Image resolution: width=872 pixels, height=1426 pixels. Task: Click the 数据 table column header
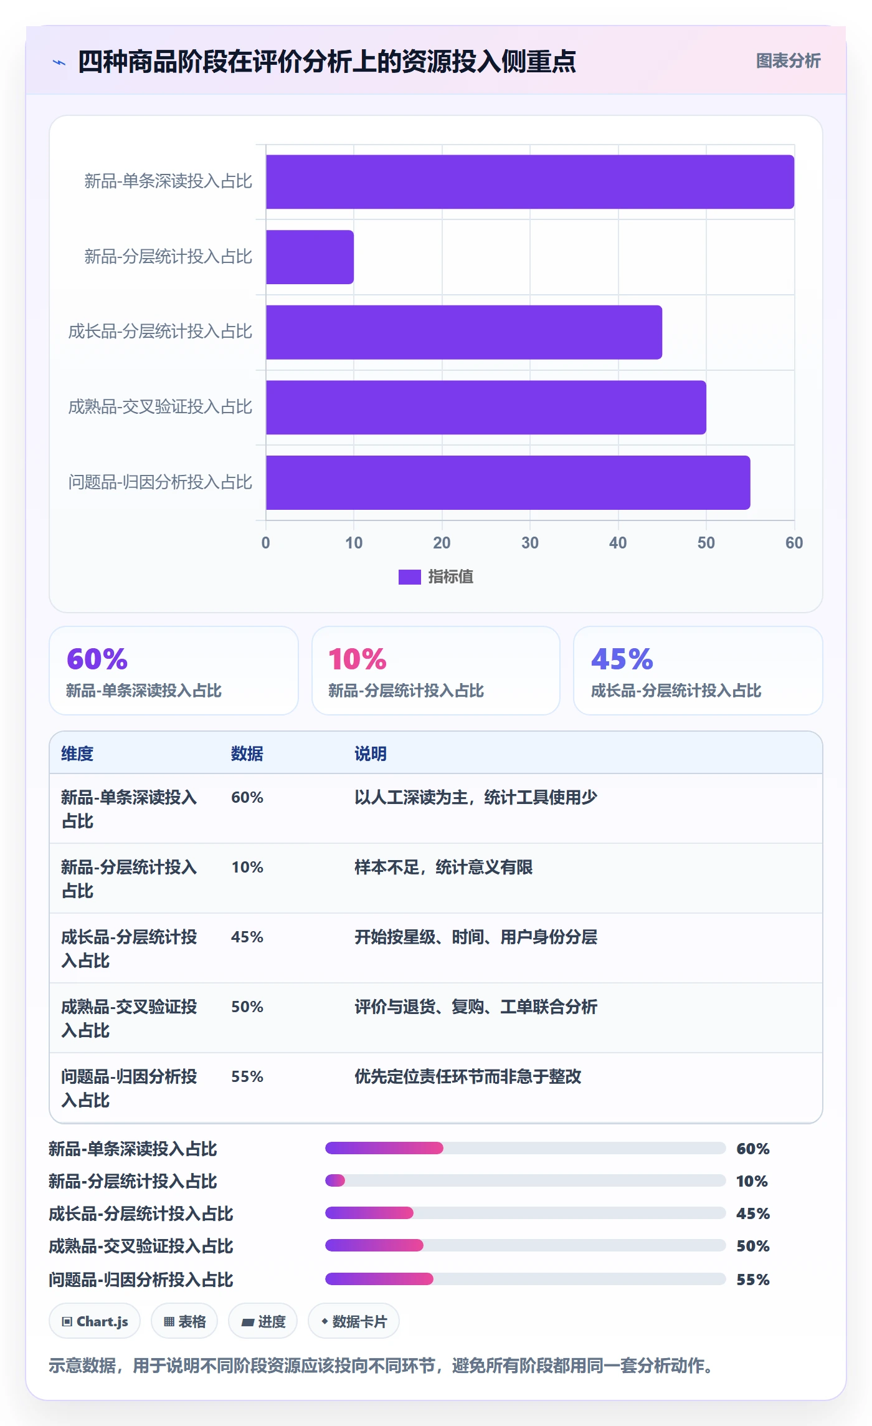247,754
